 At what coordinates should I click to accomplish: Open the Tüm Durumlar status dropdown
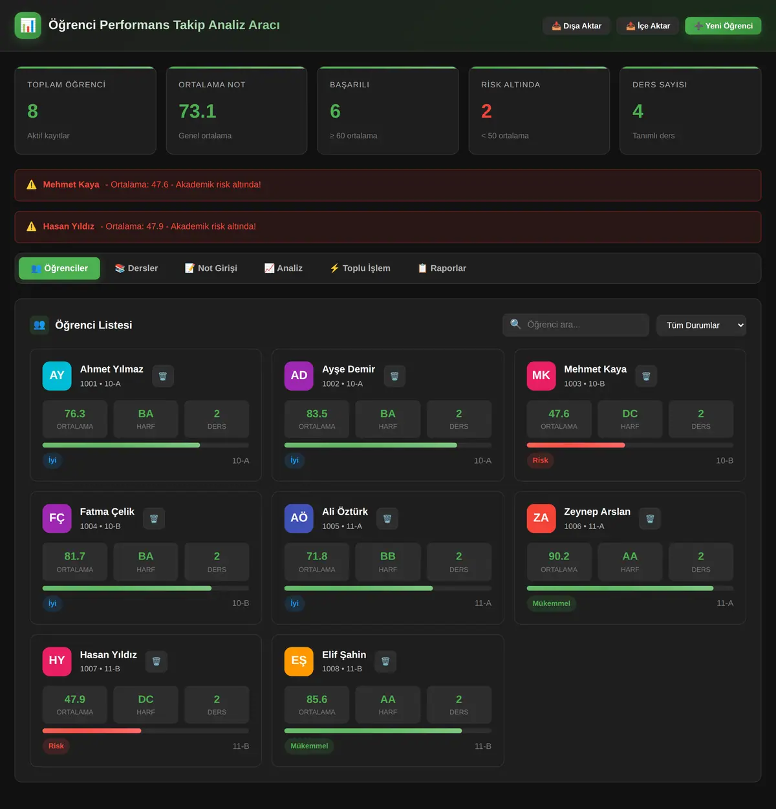[x=702, y=325]
